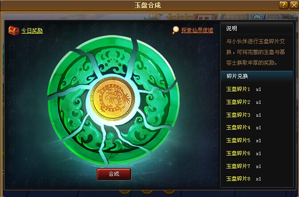The width and height of the screenshot is (299, 197).
Task: Select 玉盘碎片5 in exchange list
Action: pyautogui.click(x=243, y=140)
